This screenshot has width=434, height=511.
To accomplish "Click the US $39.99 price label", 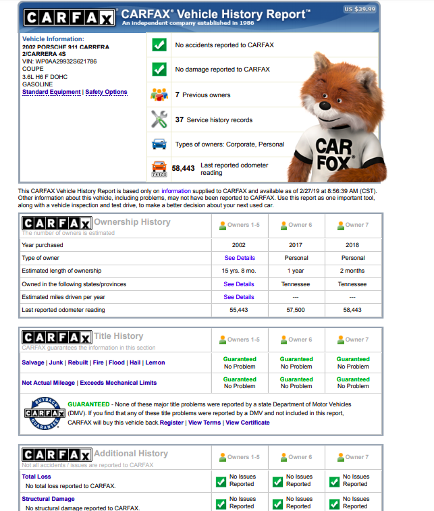I will (x=360, y=9).
